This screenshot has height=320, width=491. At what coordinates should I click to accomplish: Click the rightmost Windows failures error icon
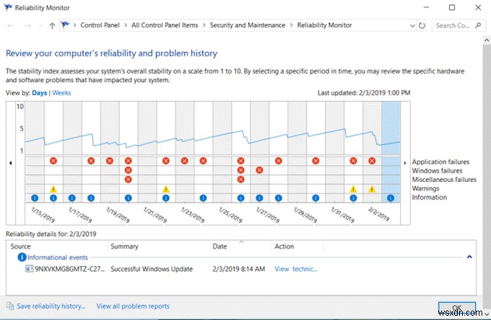pos(260,170)
